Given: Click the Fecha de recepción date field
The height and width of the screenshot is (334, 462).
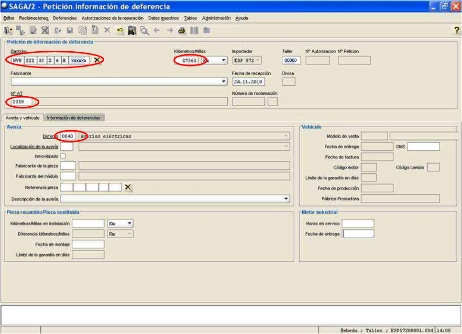Looking at the screenshot, I should click(x=248, y=81).
